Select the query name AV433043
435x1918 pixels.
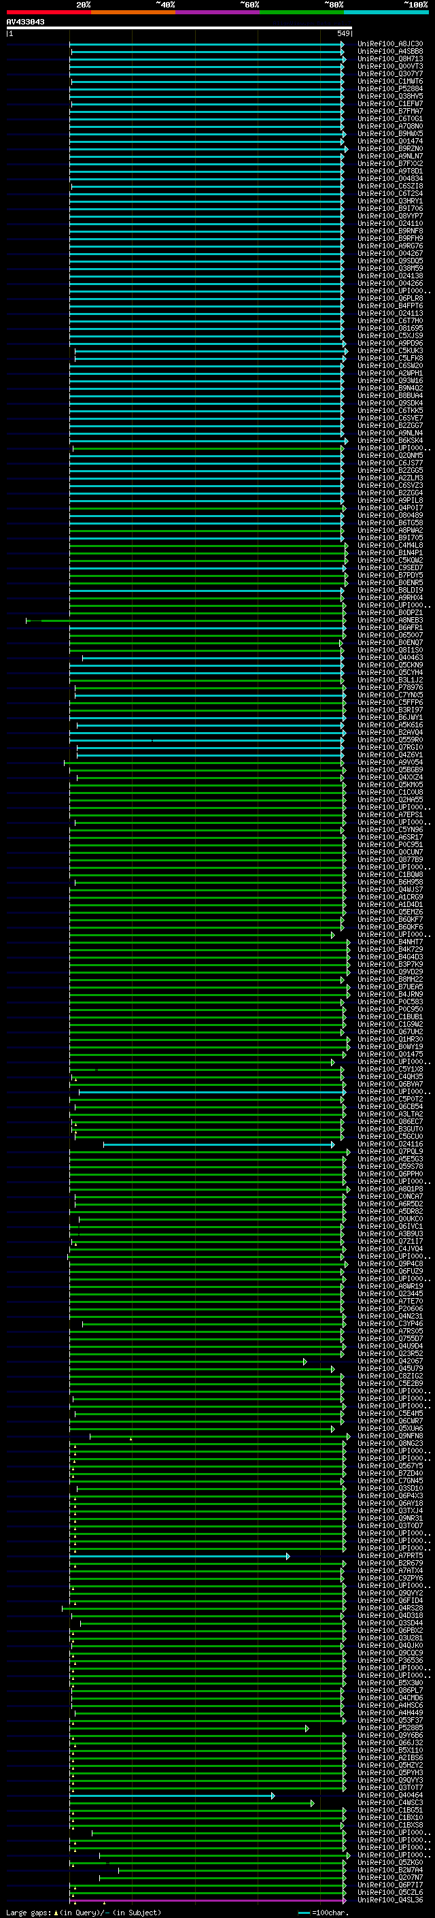pos(25,22)
